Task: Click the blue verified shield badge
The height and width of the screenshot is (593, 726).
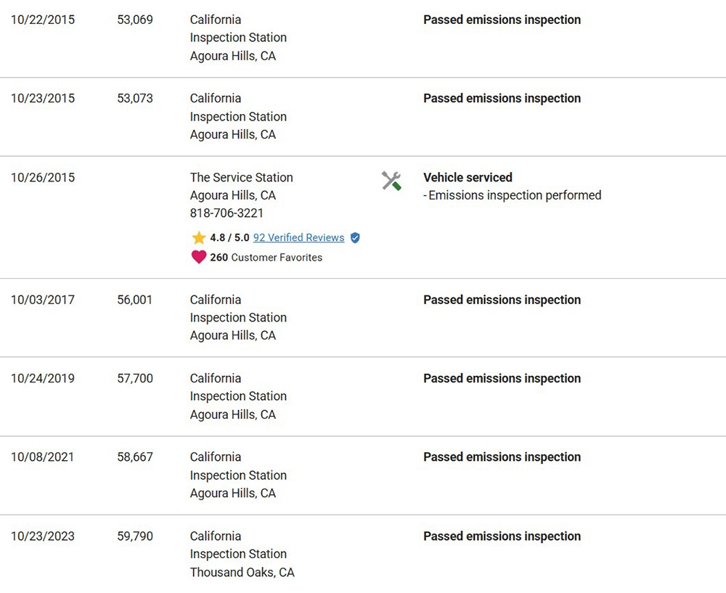Action: coord(355,238)
